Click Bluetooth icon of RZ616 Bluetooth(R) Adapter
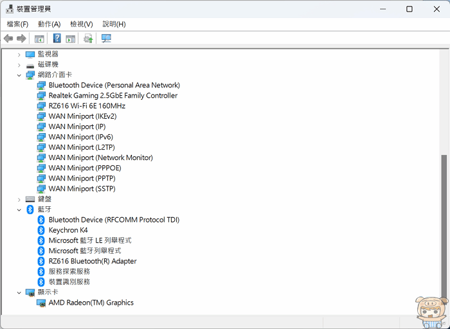 pyautogui.click(x=41, y=261)
